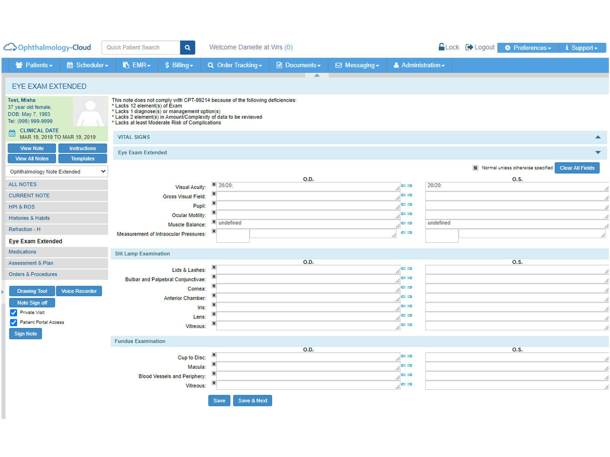Disable Patient Portal Access
This screenshot has width=610, height=457.
(x=14, y=322)
